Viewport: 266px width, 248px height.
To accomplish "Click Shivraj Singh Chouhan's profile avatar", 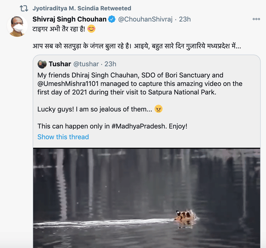I will 17,26.
